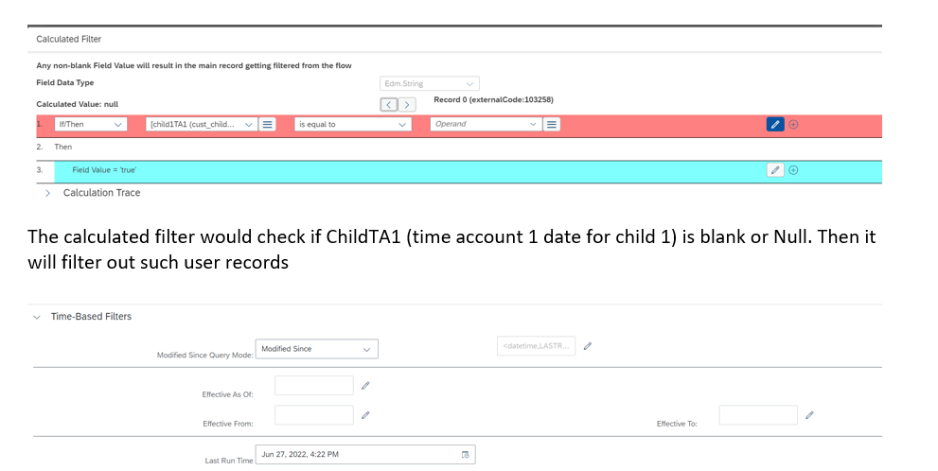The width and height of the screenshot is (938, 471).
Task: Click the list icon beside Operand field
Action: point(552,124)
